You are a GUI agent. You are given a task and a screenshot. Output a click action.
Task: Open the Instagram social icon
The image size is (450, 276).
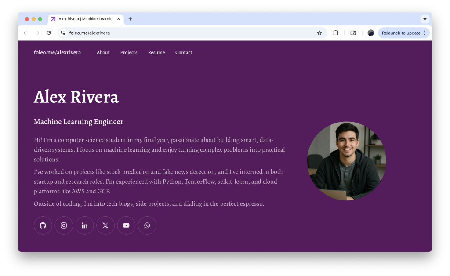coord(64,225)
